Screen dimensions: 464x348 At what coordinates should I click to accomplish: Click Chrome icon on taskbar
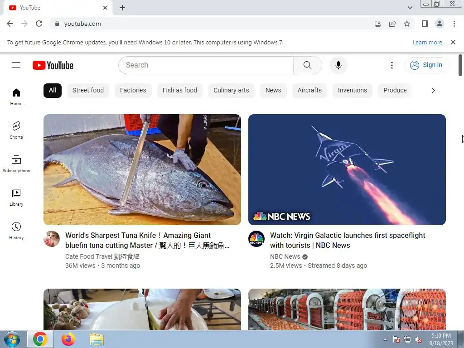tap(40, 339)
